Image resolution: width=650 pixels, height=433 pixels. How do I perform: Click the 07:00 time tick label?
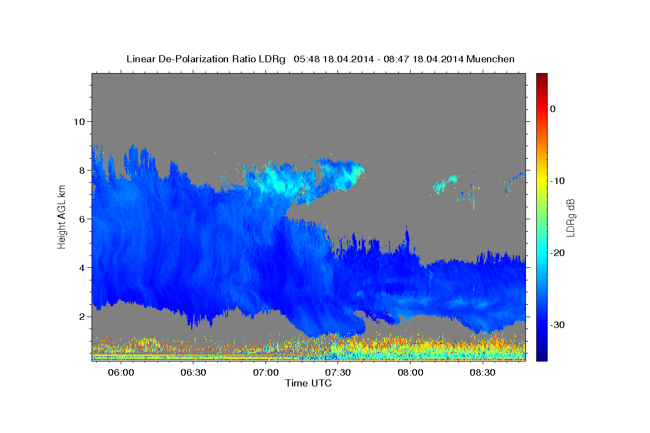click(266, 373)
